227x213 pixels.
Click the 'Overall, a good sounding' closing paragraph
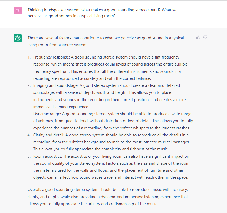coord(108,197)
